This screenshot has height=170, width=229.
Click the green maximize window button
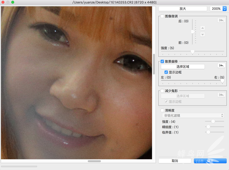(13, 2)
